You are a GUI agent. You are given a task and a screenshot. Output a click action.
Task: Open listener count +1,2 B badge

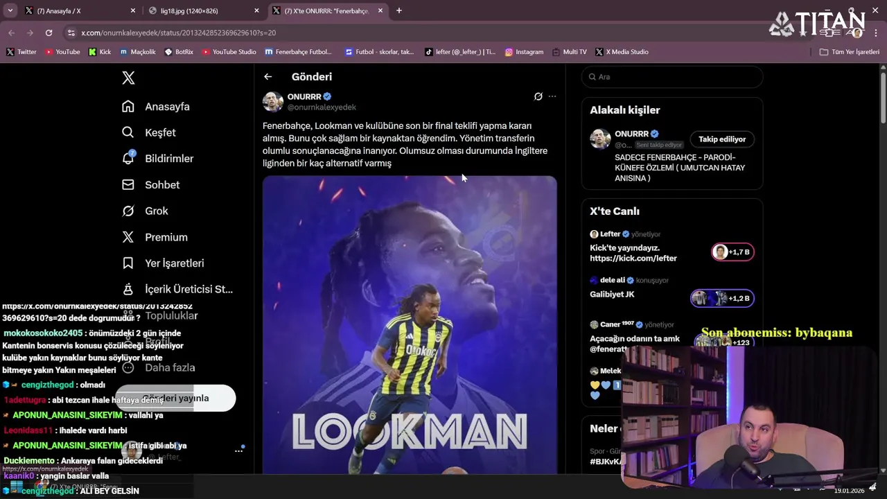click(722, 298)
